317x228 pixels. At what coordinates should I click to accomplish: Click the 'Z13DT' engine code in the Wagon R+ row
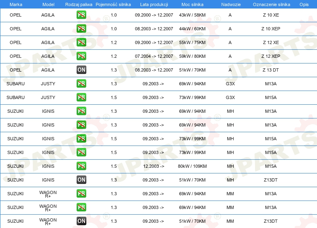[x=270, y=221]
